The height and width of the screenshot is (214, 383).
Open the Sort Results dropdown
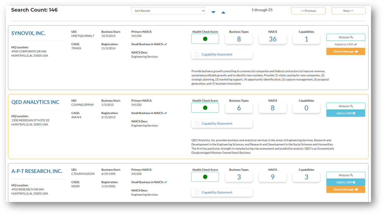pyautogui.click(x=168, y=11)
